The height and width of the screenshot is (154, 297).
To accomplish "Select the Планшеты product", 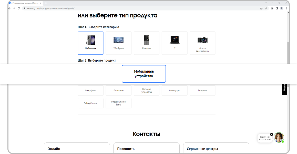I will [x=119, y=90].
